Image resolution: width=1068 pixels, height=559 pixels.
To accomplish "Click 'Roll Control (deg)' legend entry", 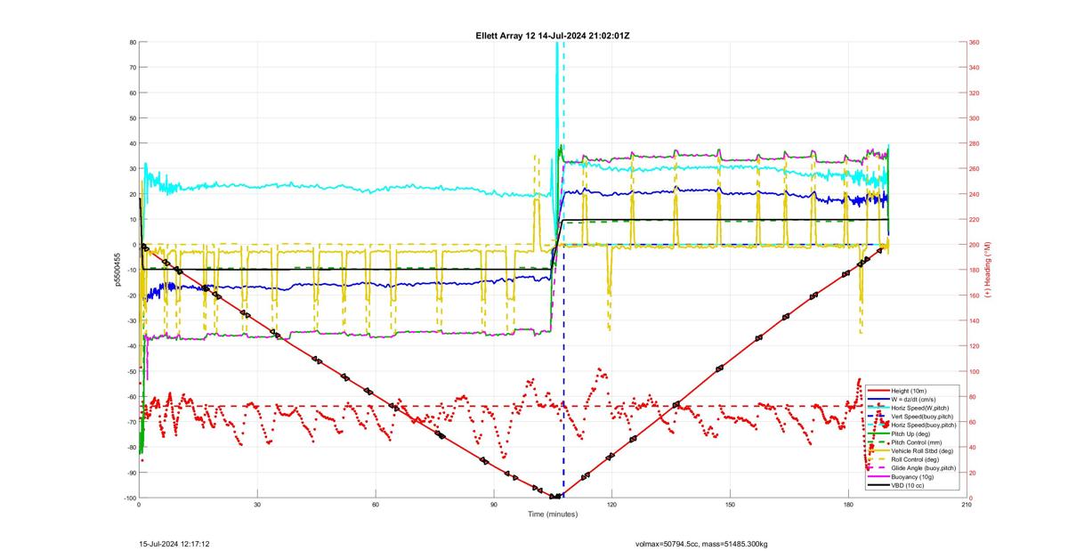I will 915,459.
